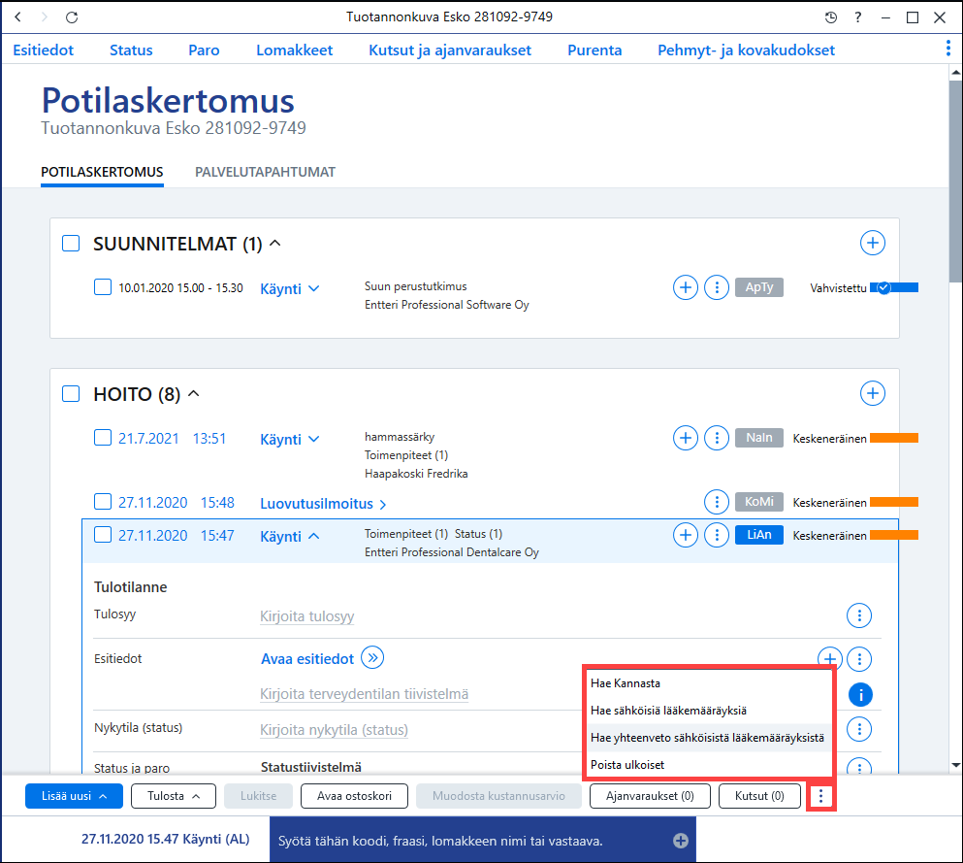Open three-dot menu on 21.7.2021 Käynti row
Screen dimensions: 963x863
(x=716, y=438)
